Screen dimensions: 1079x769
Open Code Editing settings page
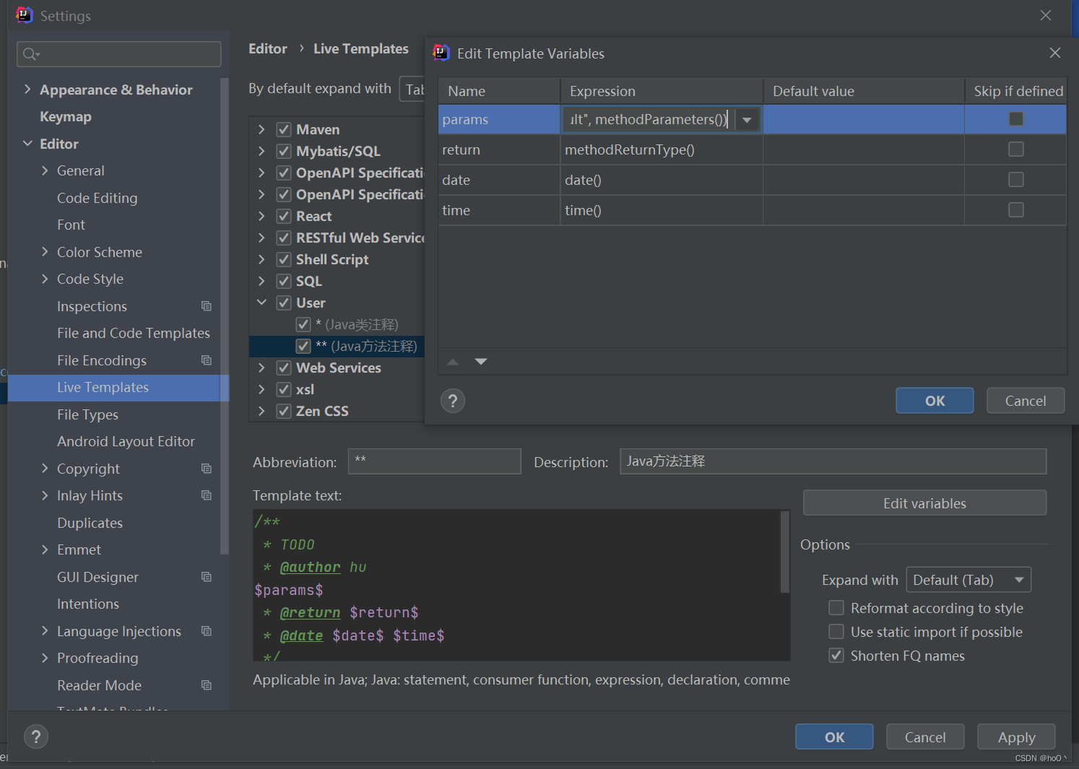[x=97, y=198]
